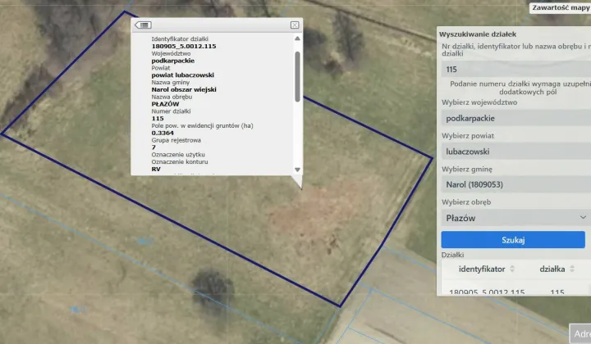Click the Szukaj search button

pyautogui.click(x=513, y=240)
